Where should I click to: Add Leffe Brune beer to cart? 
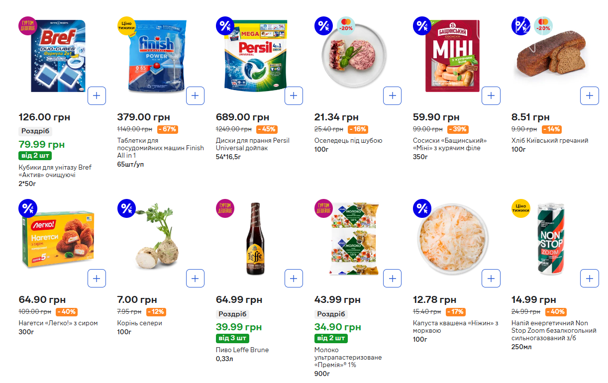click(x=294, y=279)
